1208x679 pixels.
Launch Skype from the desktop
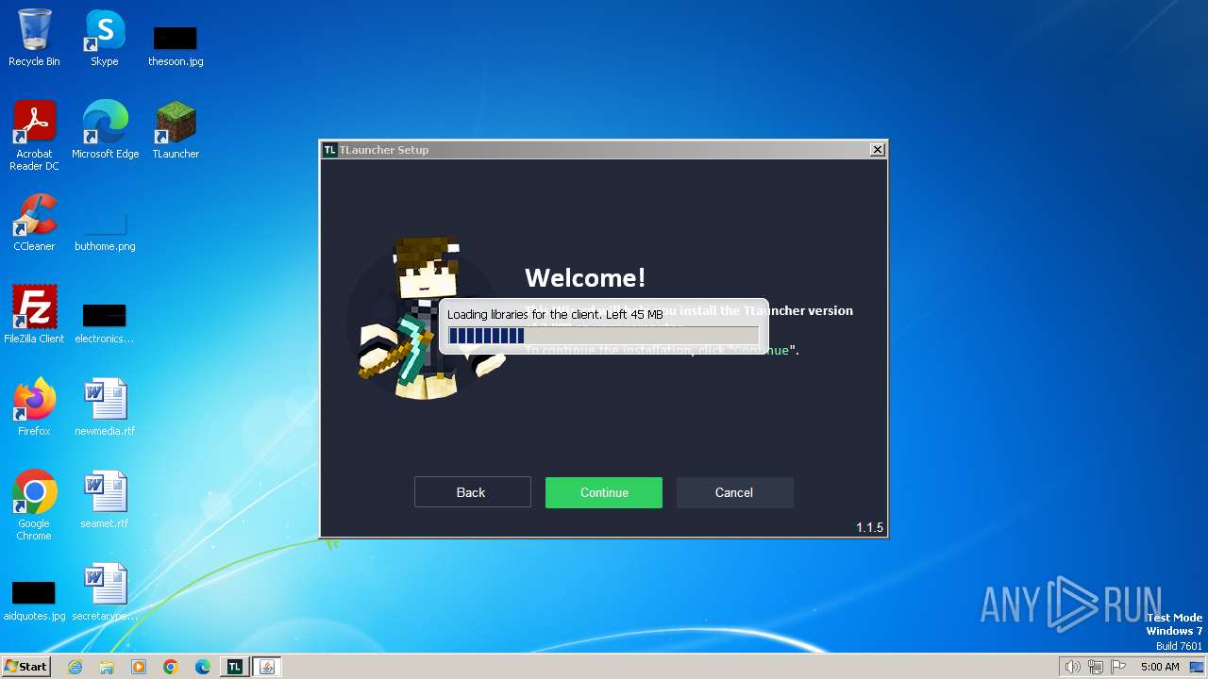point(105,38)
